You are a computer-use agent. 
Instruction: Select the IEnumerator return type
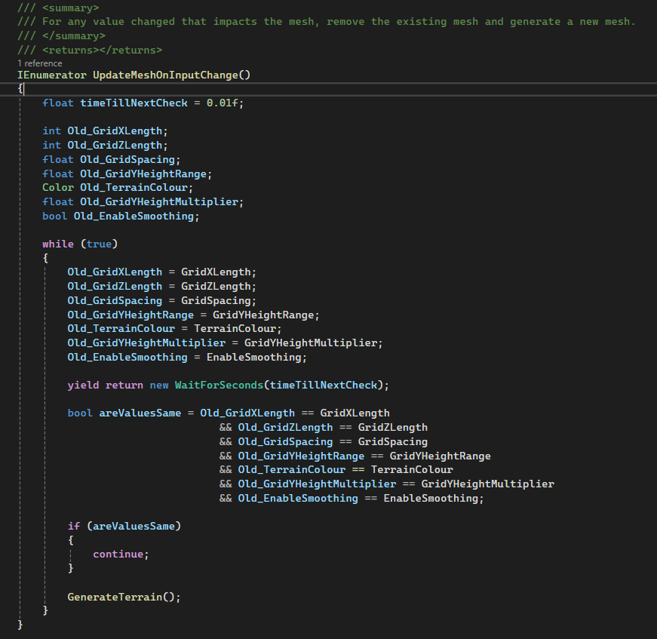pyautogui.click(x=52, y=75)
